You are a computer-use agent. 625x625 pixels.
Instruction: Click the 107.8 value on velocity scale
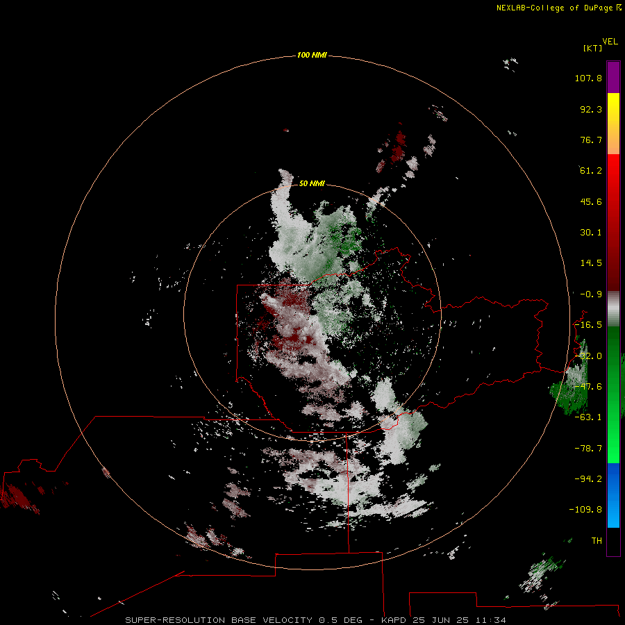[588, 78]
